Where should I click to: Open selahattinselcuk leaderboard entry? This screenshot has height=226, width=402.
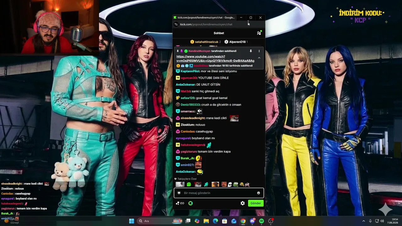[206, 42]
